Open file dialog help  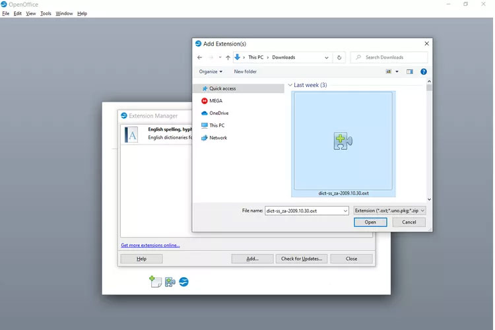click(424, 72)
